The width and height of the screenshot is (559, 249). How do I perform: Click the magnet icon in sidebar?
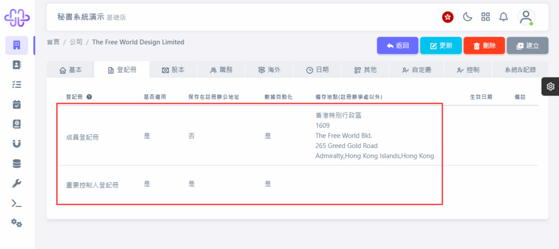(x=17, y=144)
